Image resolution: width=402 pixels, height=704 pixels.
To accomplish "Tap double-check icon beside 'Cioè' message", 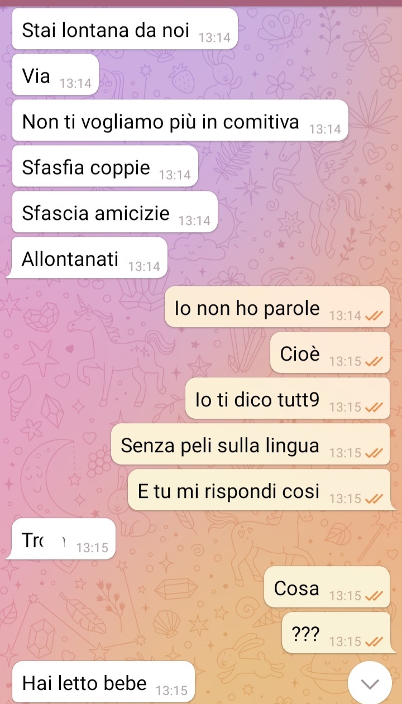I will click(374, 362).
